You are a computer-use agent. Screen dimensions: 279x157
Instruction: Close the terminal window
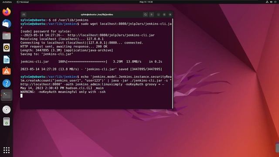pos(170,14)
